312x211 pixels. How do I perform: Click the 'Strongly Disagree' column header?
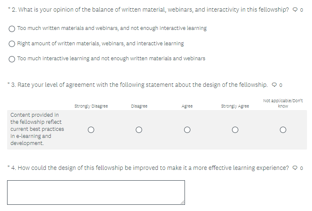click(x=91, y=106)
